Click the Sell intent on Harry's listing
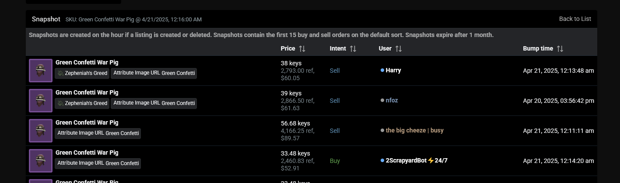Viewport: 620px width, 183px height. click(x=335, y=71)
